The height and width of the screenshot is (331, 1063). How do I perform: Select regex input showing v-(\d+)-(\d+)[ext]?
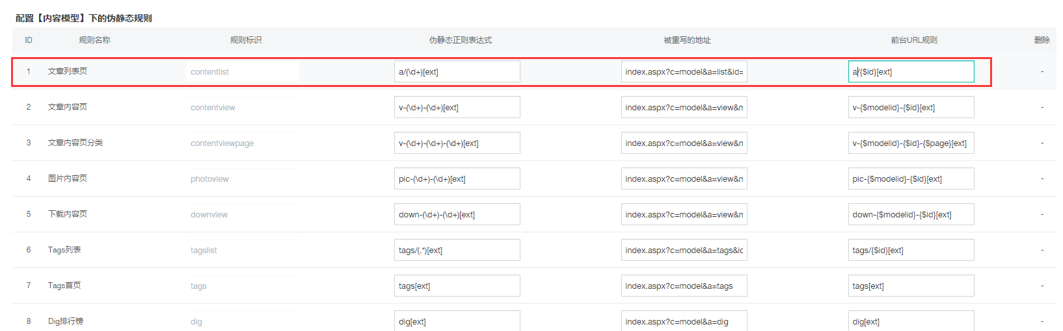(x=457, y=108)
